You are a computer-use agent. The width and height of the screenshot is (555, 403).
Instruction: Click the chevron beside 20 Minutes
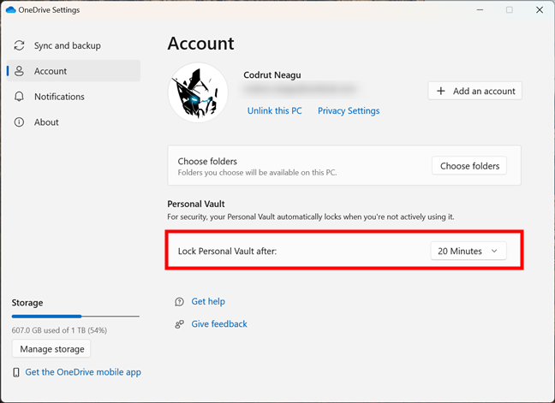tap(494, 251)
